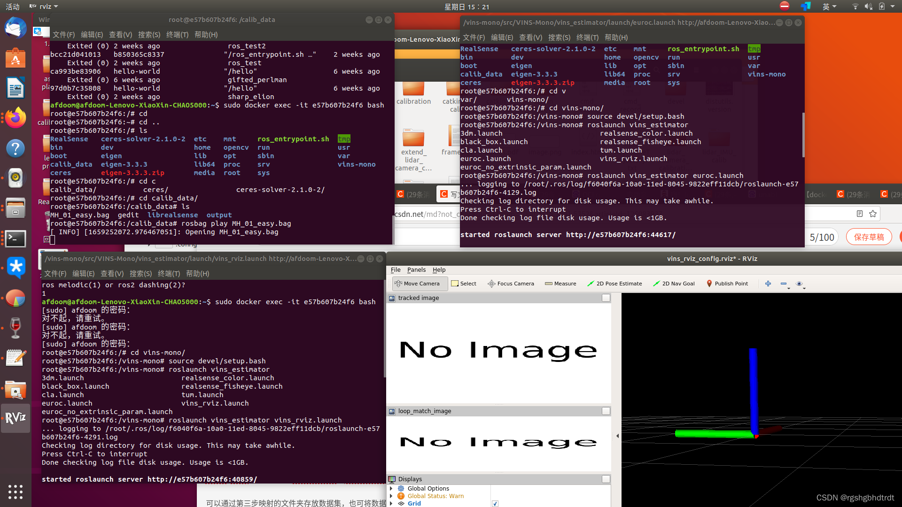Open the euroc.launch terminal 帮助 menu

615,37
